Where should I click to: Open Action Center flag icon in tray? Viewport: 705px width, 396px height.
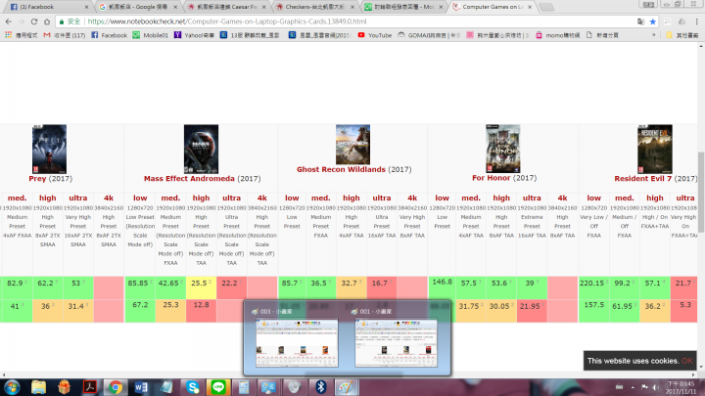coord(644,387)
